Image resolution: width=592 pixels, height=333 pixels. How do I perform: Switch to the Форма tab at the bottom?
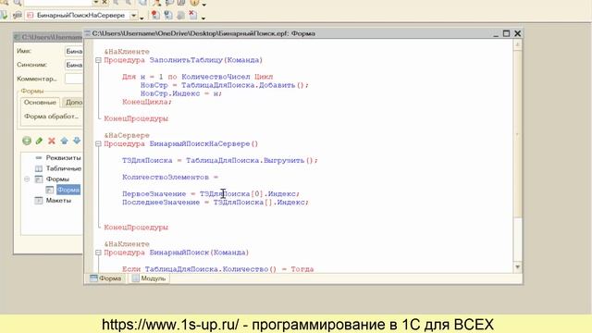point(105,278)
